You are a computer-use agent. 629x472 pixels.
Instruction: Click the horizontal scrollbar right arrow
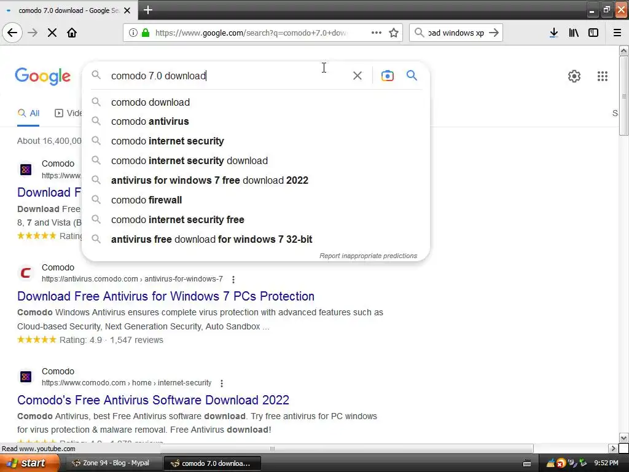613,448
